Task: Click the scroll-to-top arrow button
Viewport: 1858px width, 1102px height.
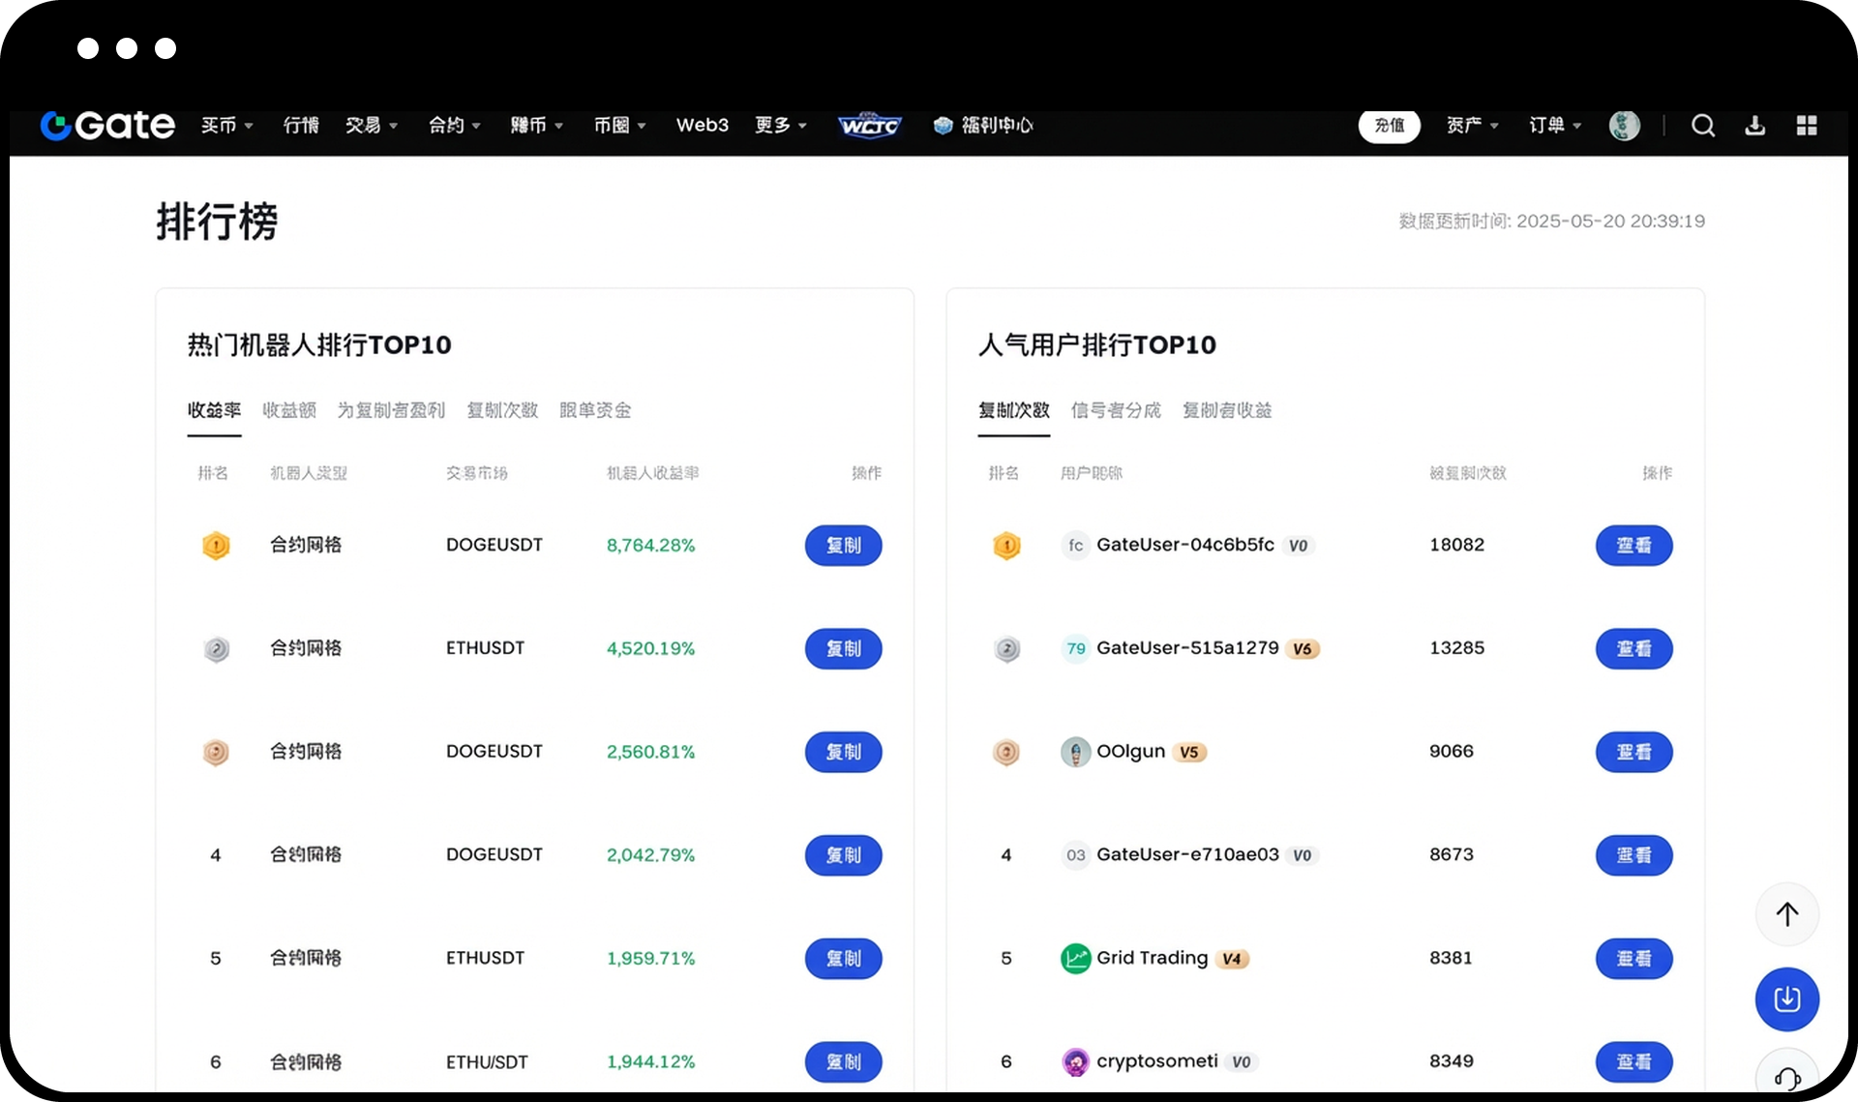Action: pos(1786,914)
